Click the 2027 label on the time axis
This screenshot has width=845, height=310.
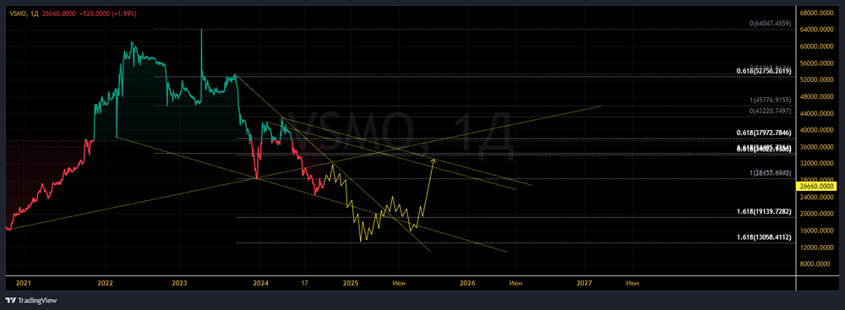(x=584, y=282)
